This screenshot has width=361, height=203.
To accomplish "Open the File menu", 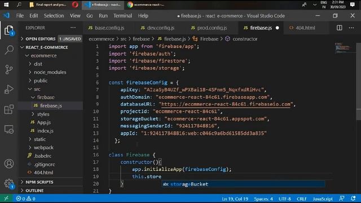I will (20, 16).
